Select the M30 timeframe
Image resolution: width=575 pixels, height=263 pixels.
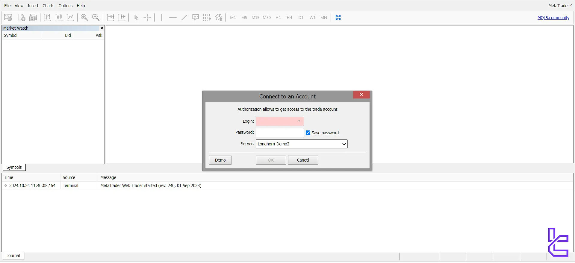click(x=267, y=18)
